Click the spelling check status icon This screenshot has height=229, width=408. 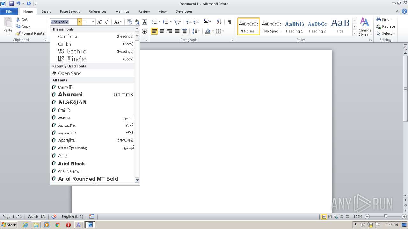tap(54, 217)
